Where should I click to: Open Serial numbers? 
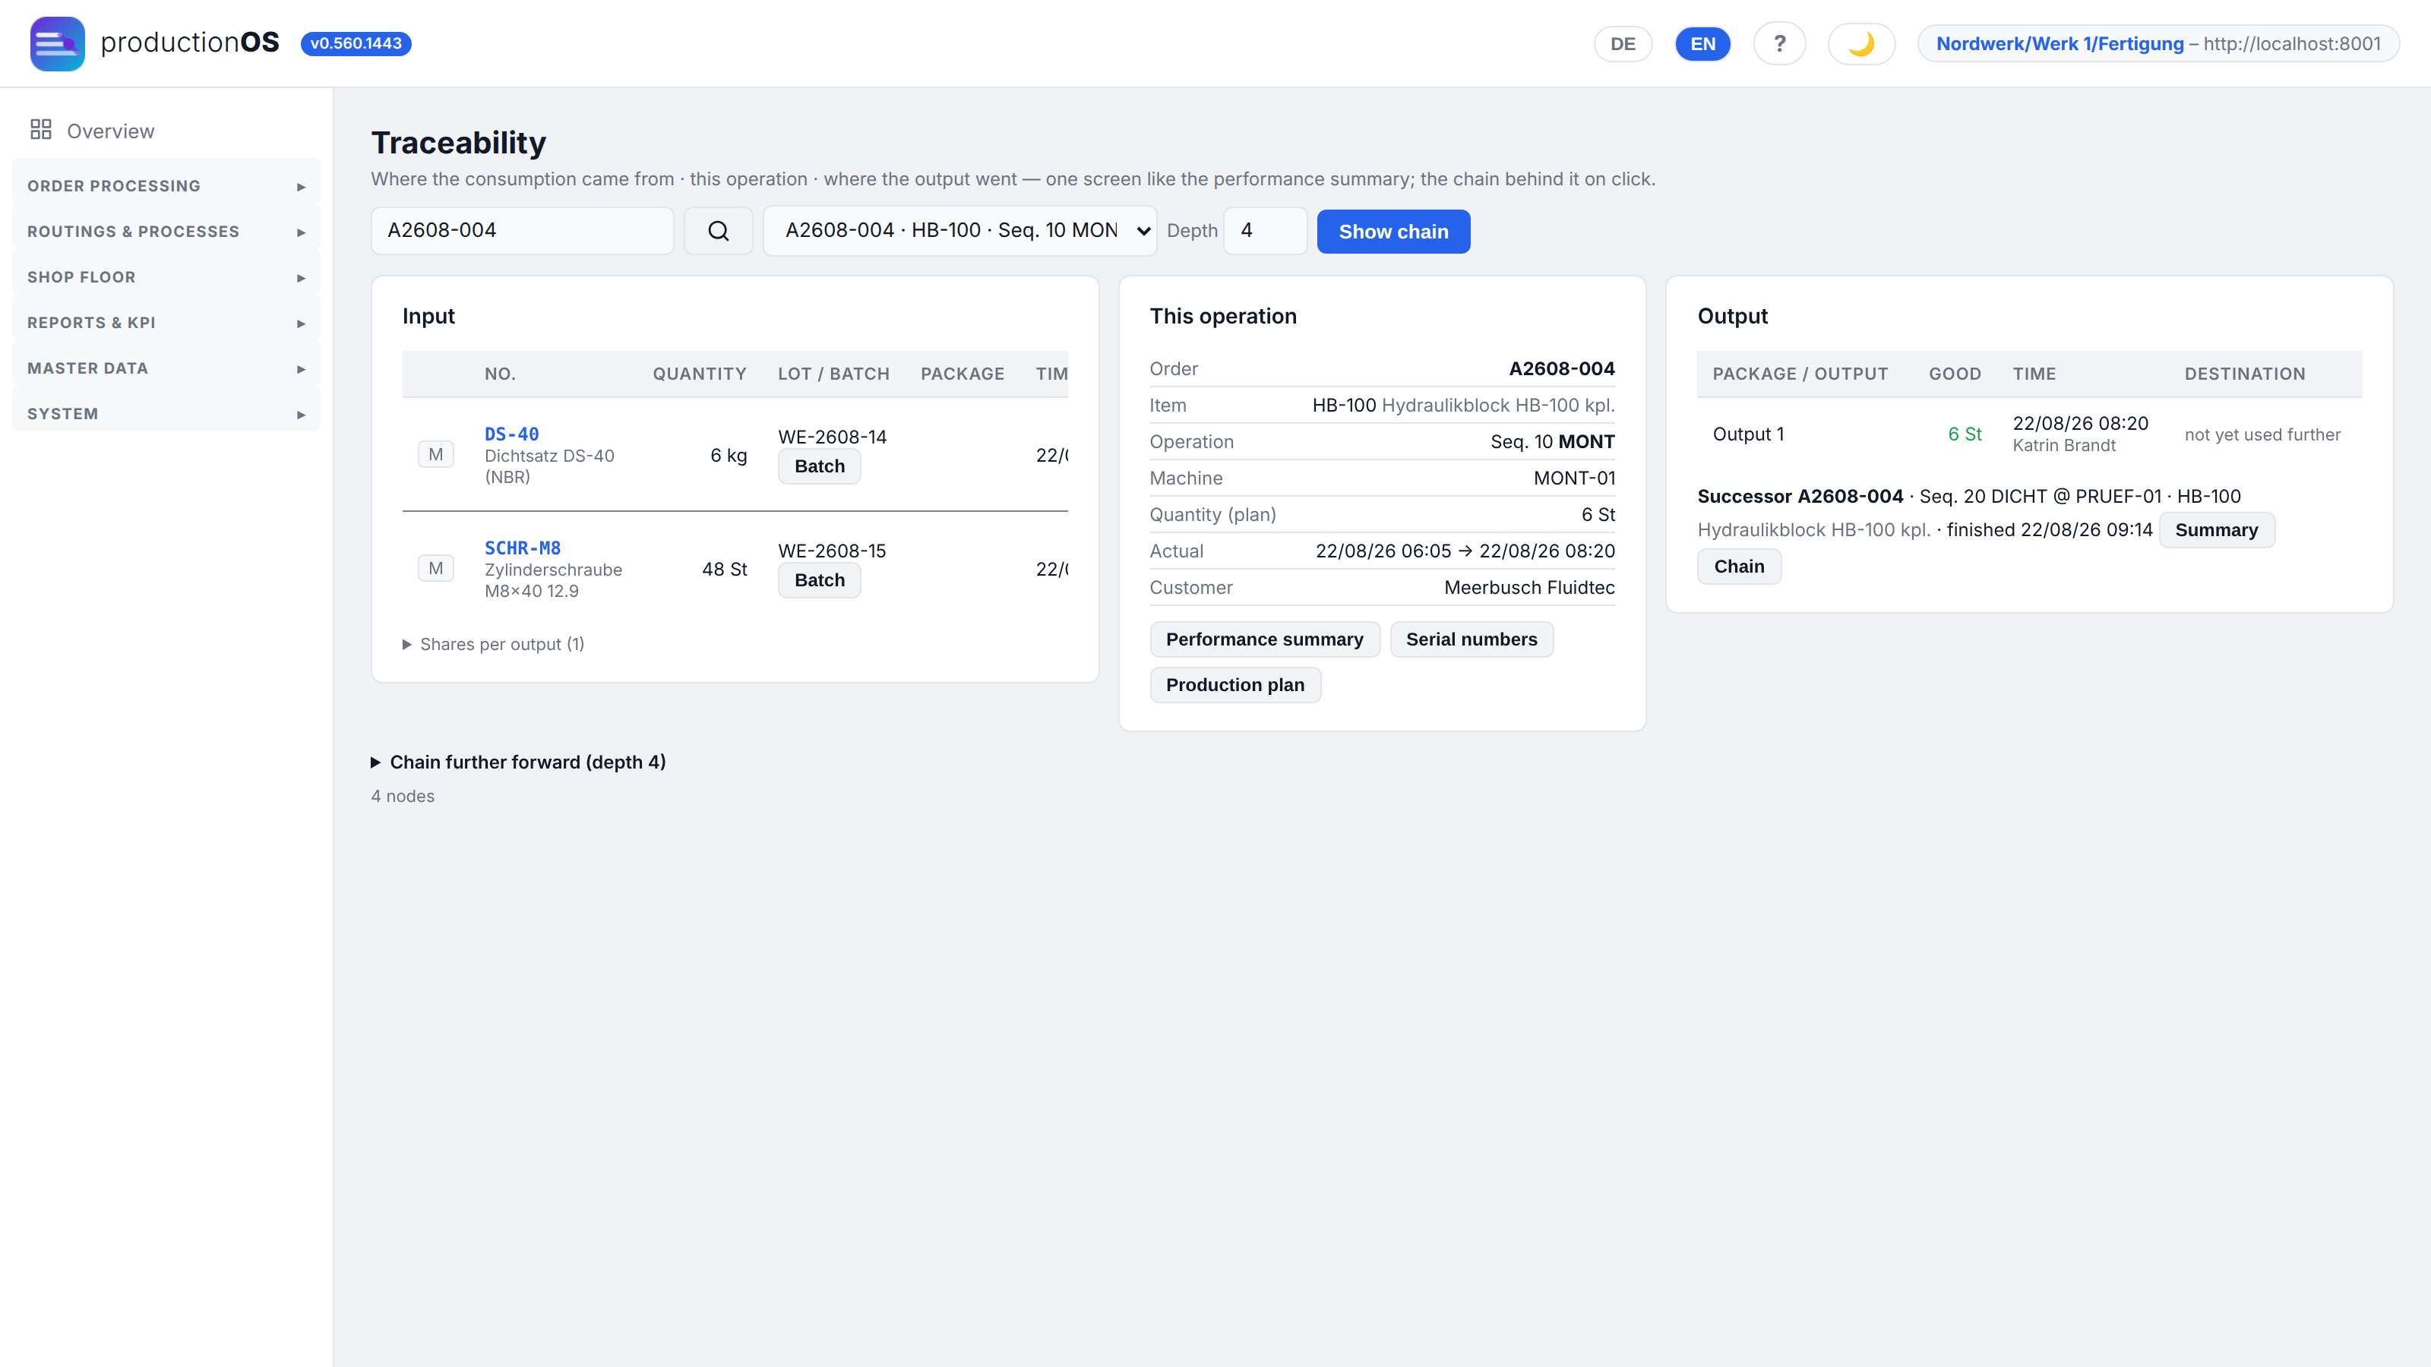coord(1472,639)
